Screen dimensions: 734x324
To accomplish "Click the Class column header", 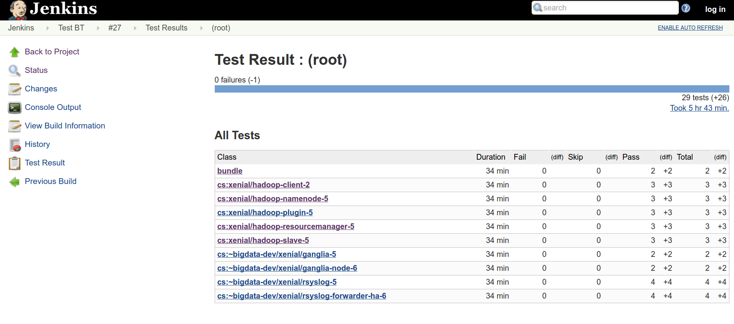I will (227, 157).
